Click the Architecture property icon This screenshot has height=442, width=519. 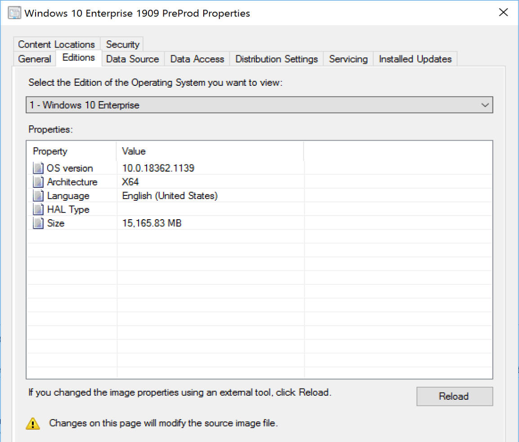[x=38, y=182]
